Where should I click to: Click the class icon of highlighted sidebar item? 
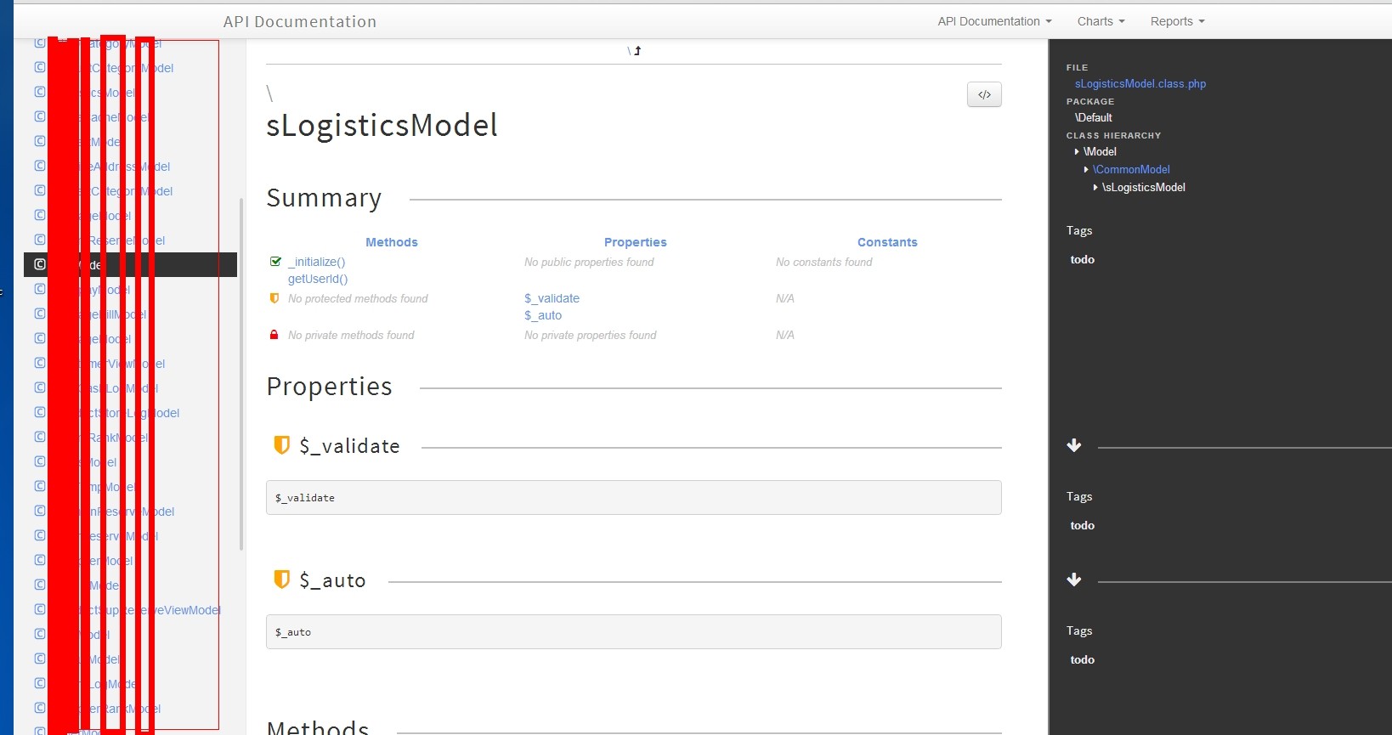click(40, 264)
